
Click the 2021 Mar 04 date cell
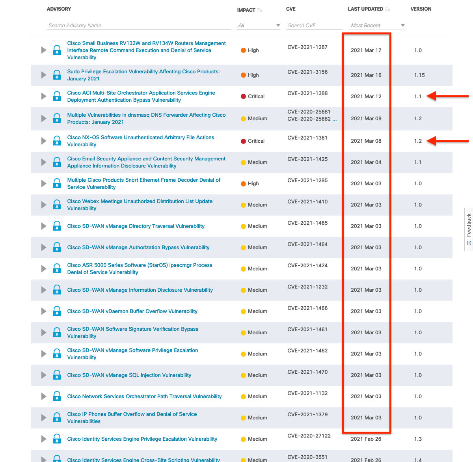tap(366, 162)
